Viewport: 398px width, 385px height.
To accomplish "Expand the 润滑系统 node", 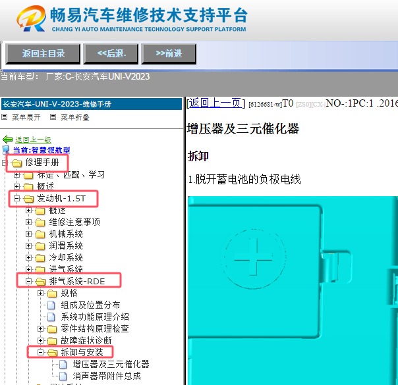I will (x=28, y=245).
